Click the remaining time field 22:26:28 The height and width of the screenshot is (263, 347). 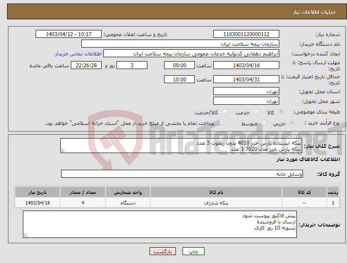pyautogui.click(x=86, y=65)
